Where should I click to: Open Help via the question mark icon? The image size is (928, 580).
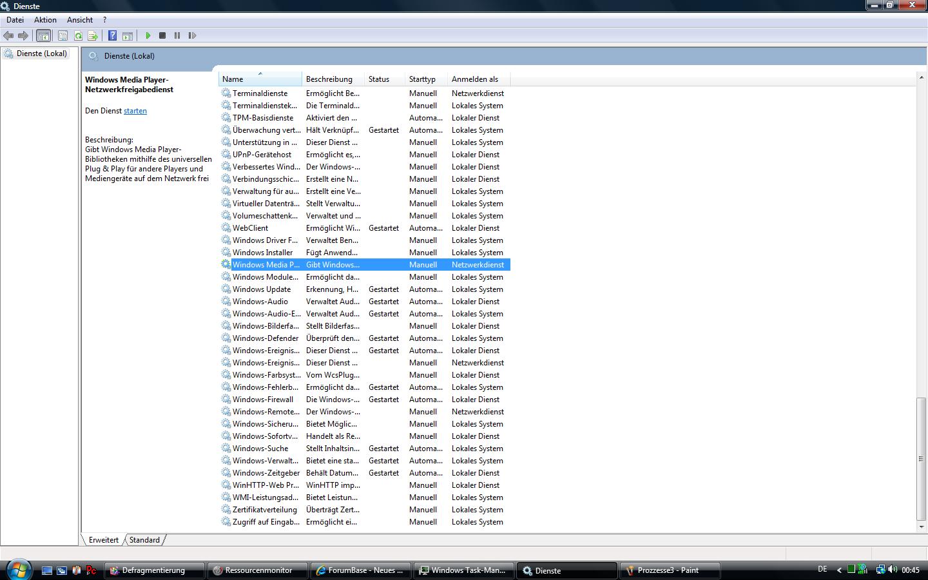(112, 35)
